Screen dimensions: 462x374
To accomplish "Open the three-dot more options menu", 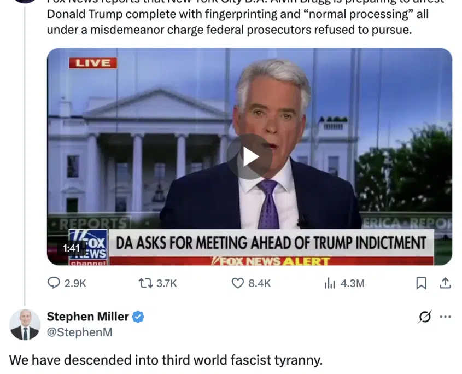I will 445,317.
